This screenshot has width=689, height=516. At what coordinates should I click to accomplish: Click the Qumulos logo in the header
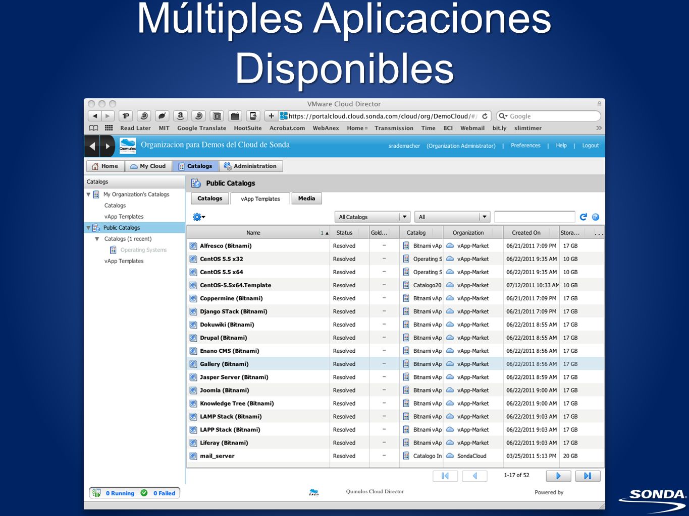[x=128, y=146]
